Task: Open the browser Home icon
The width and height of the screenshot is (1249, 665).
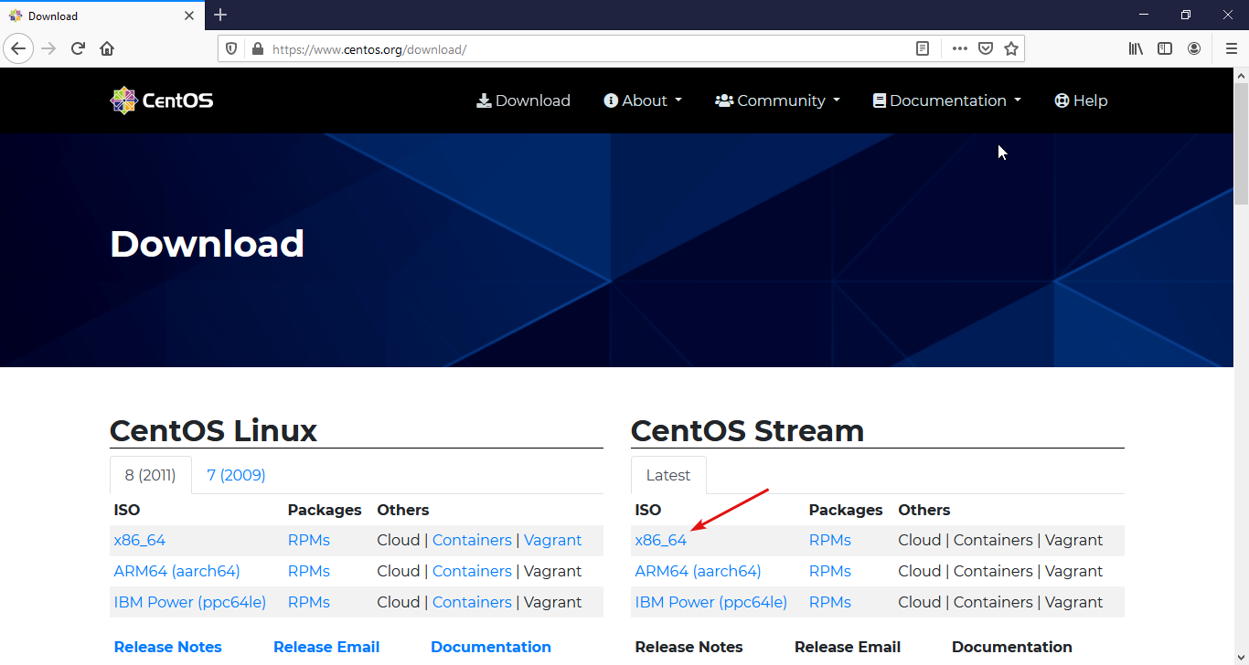Action: [x=107, y=48]
